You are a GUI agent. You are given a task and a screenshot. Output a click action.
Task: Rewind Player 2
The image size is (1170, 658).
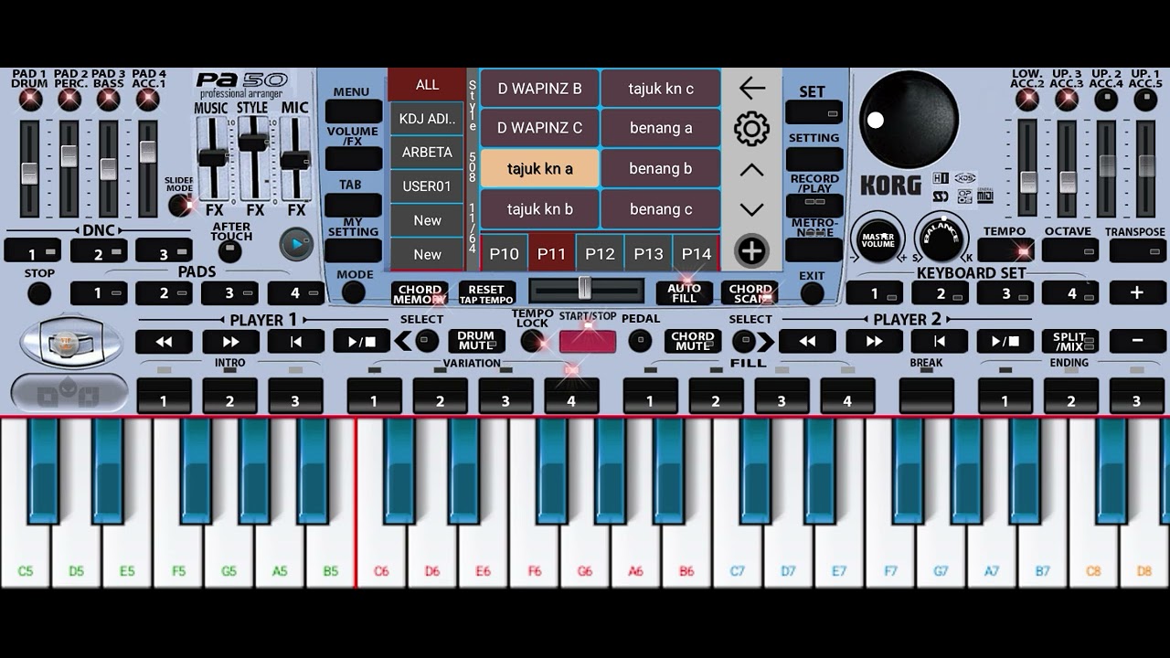pyautogui.click(x=807, y=342)
